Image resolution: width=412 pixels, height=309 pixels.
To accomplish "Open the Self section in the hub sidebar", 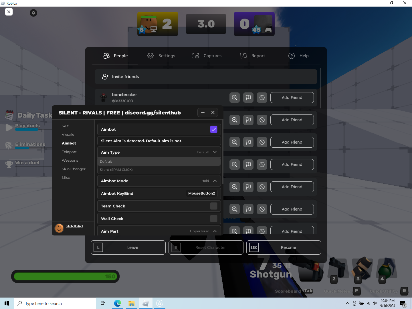I will [65, 126].
